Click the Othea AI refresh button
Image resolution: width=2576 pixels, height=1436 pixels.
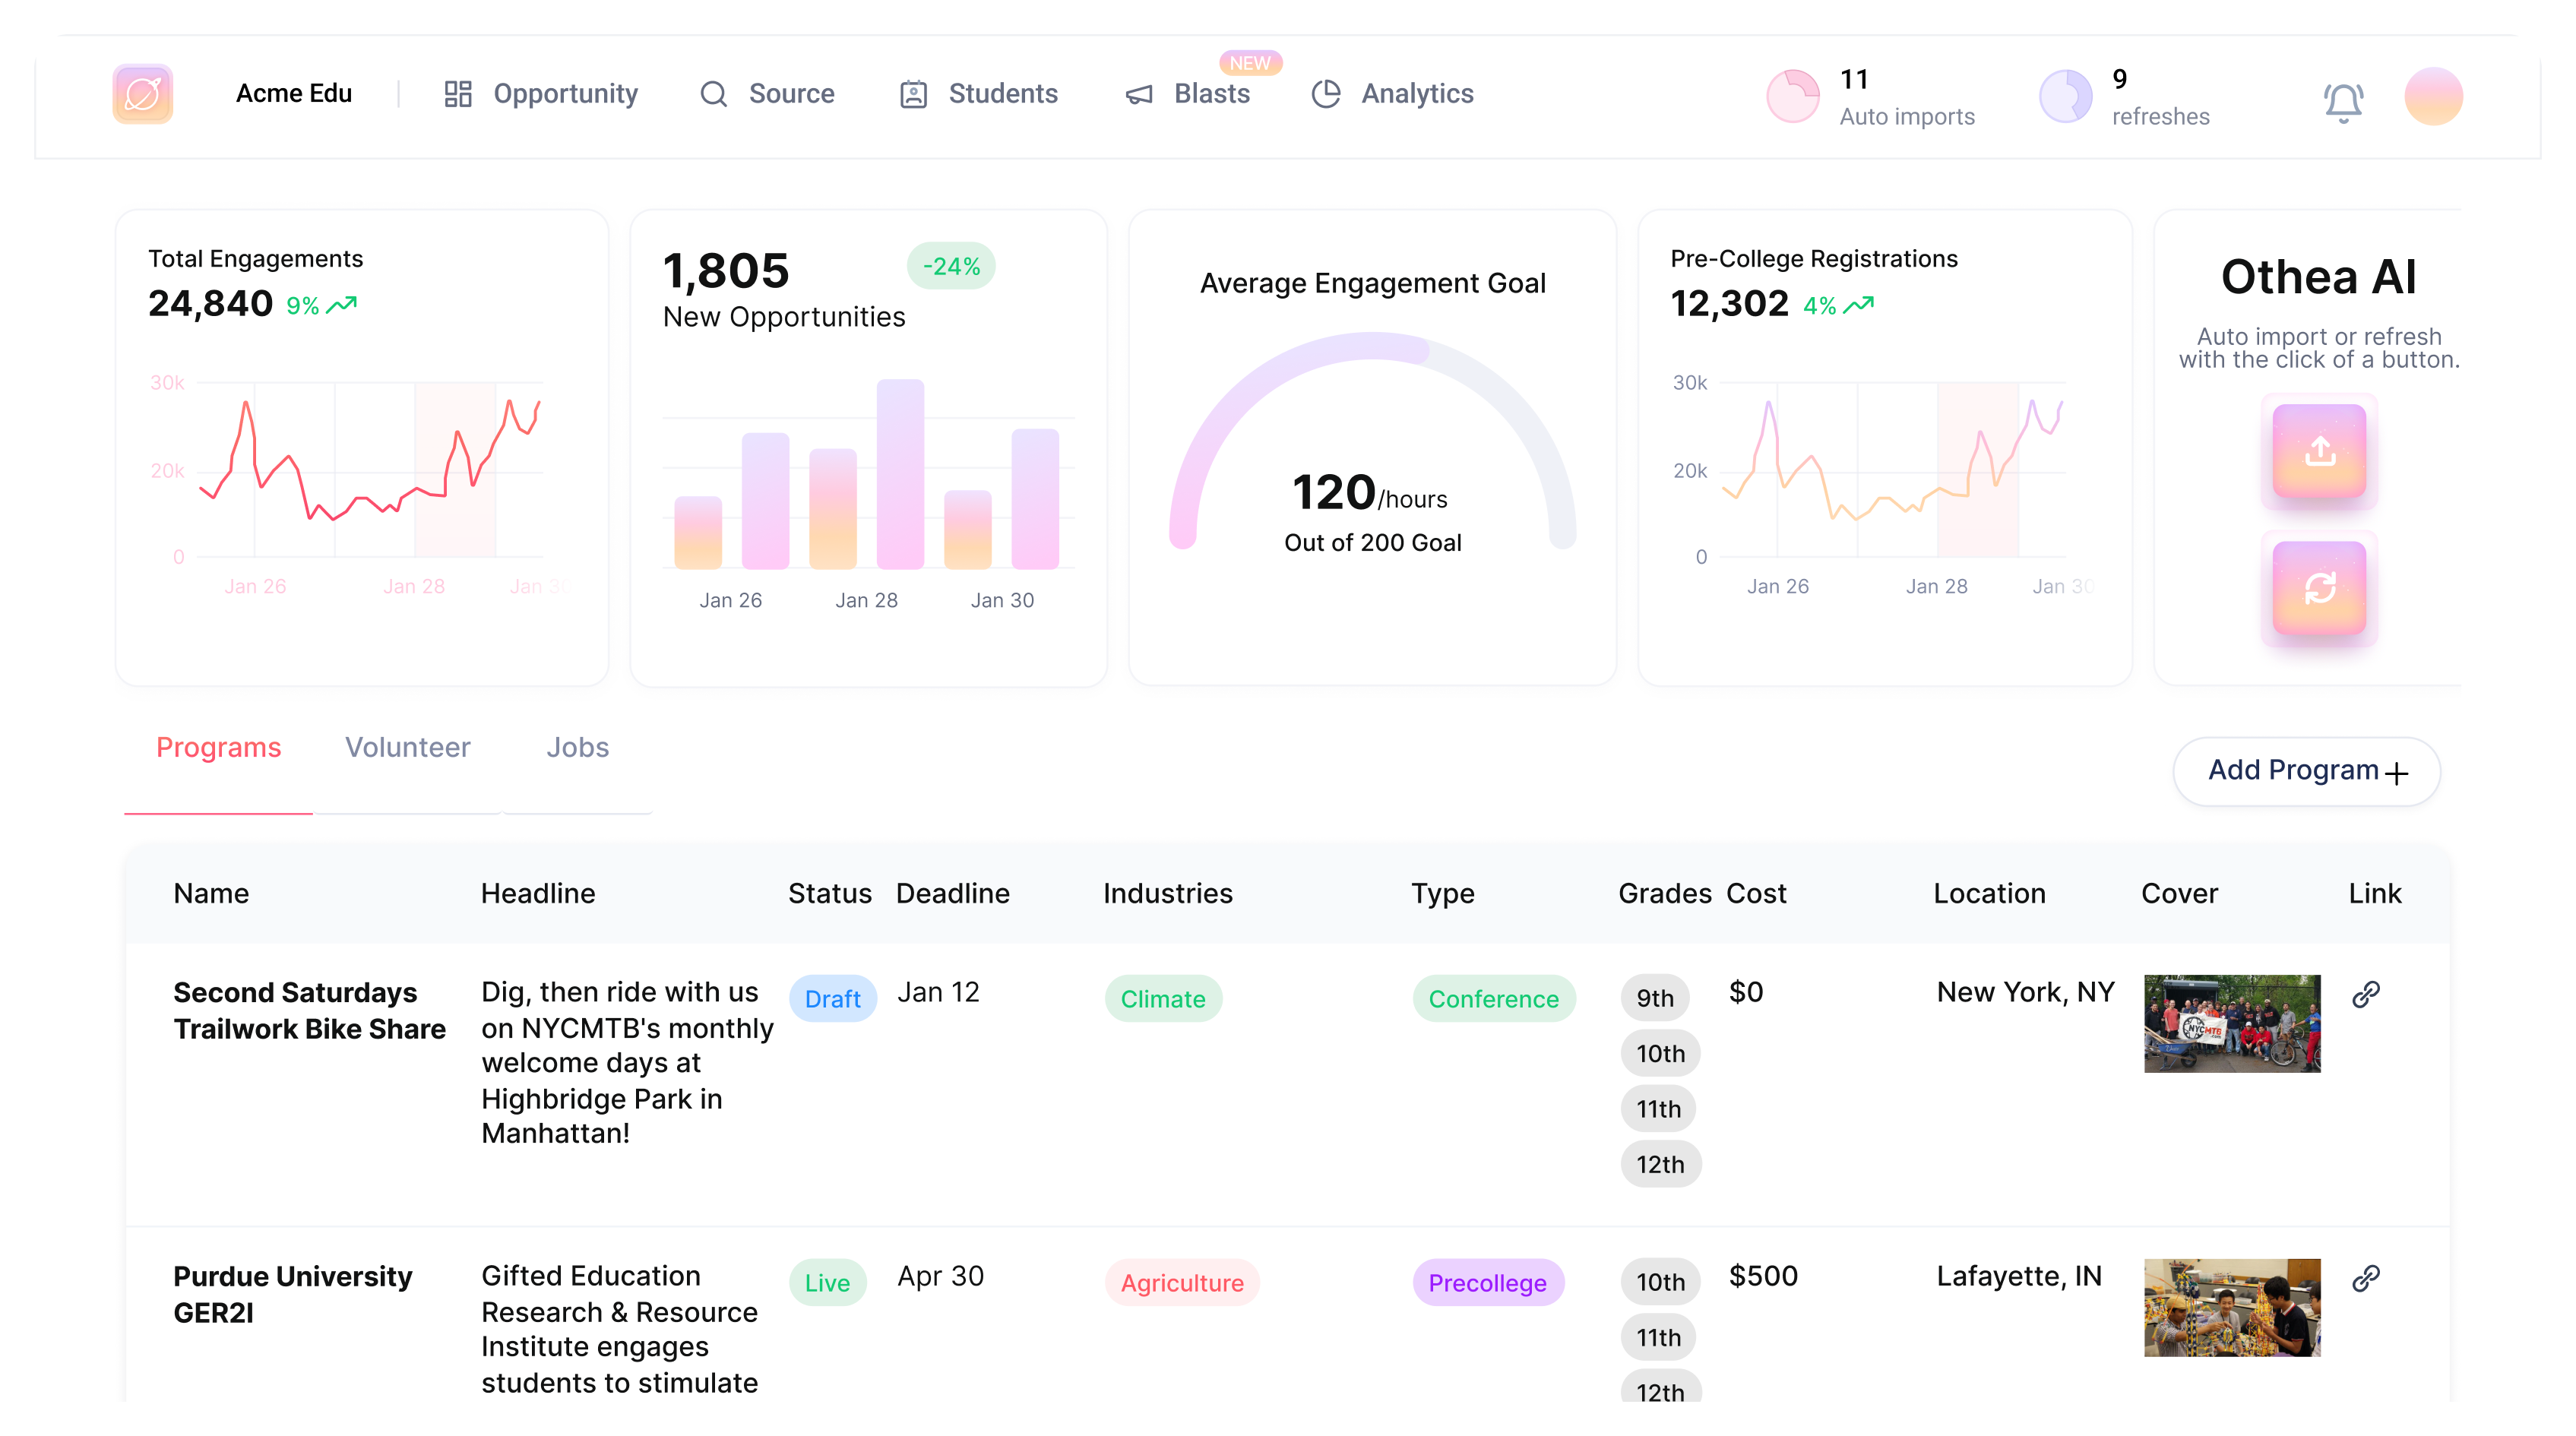[2319, 588]
